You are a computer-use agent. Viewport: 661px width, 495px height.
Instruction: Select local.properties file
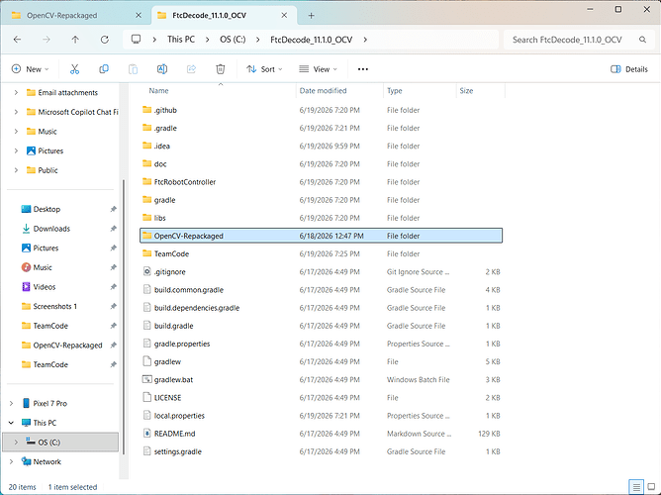(x=321, y=416)
